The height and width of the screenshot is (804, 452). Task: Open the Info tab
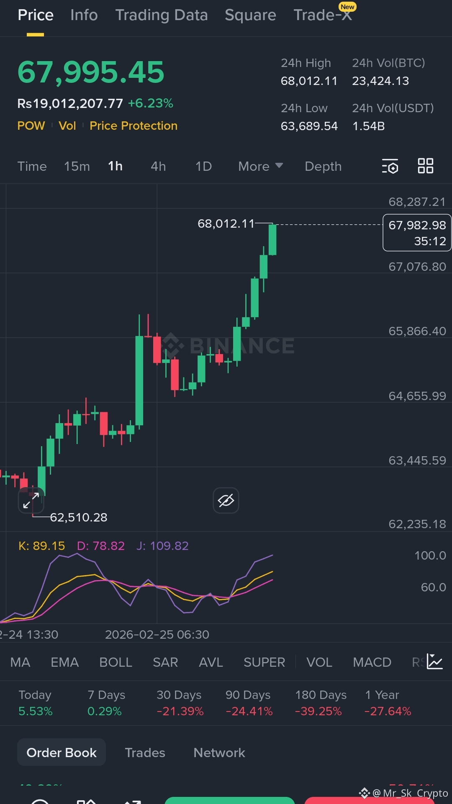point(84,15)
